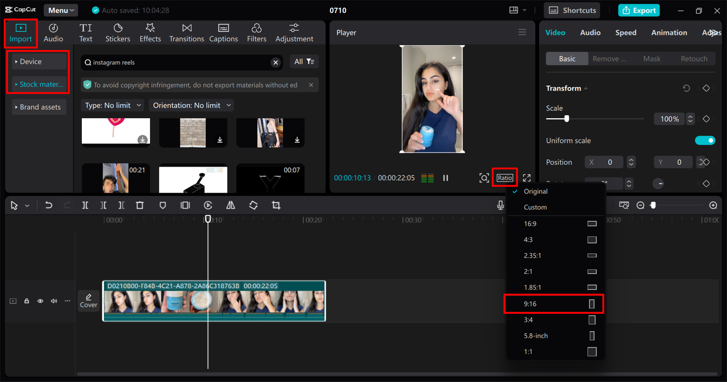The width and height of the screenshot is (727, 382).
Task: Select the Mask sub-tab
Action: pyautogui.click(x=652, y=59)
